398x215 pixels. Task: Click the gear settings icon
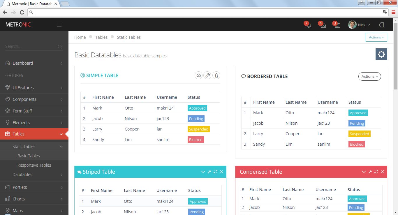pos(381,54)
